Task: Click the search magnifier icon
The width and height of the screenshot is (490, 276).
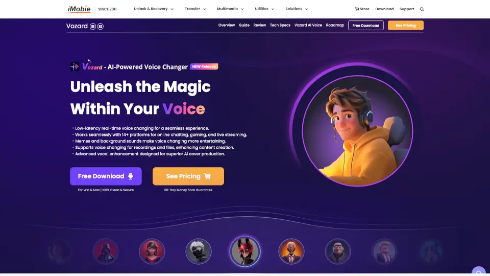Action: [422, 9]
